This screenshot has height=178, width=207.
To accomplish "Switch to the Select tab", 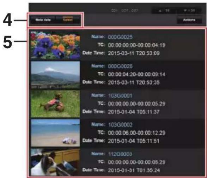I will [68, 20].
